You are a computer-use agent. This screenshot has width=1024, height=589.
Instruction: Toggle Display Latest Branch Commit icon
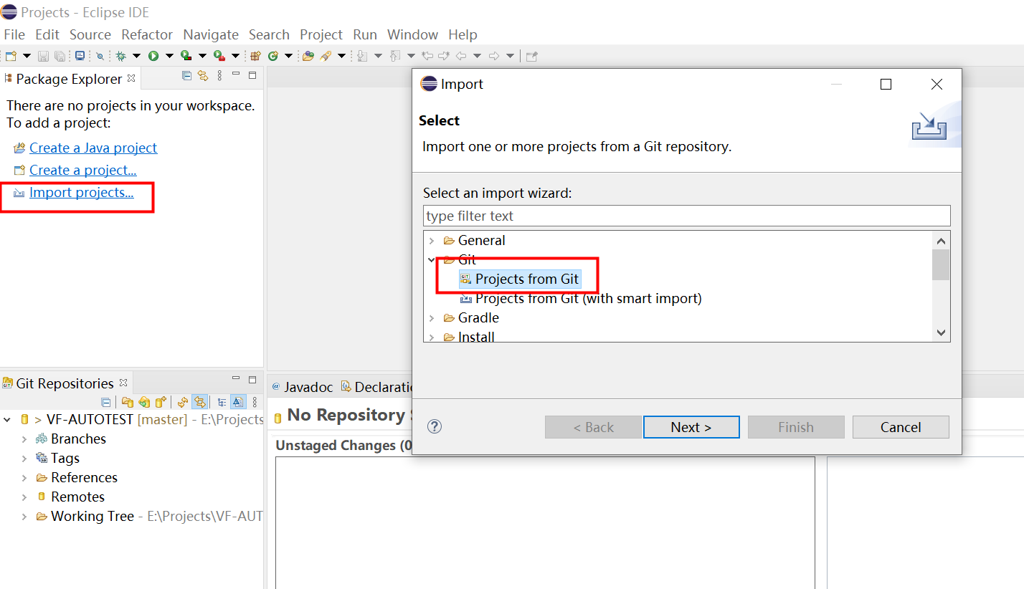tap(238, 402)
